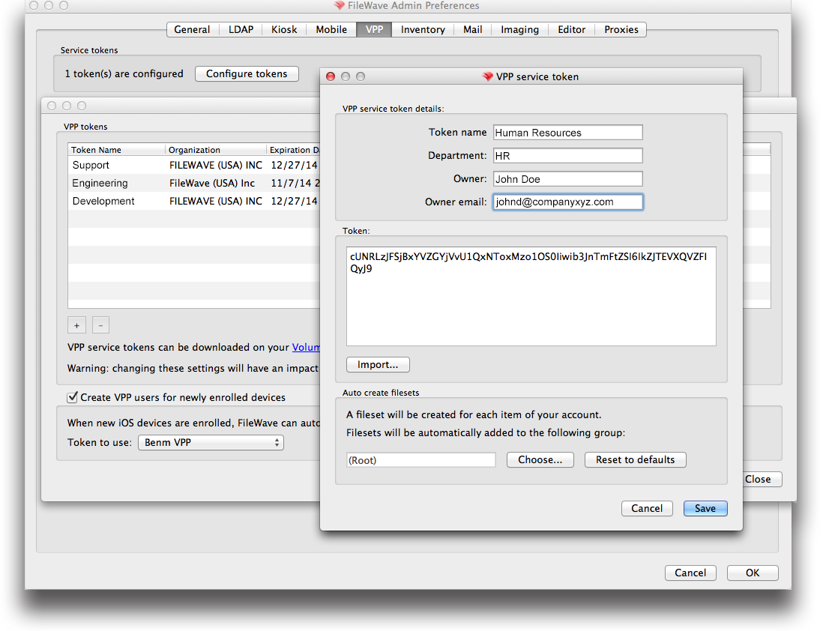Select the Kiosk tab
Screen dimensions: 823x631
[284, 29]
